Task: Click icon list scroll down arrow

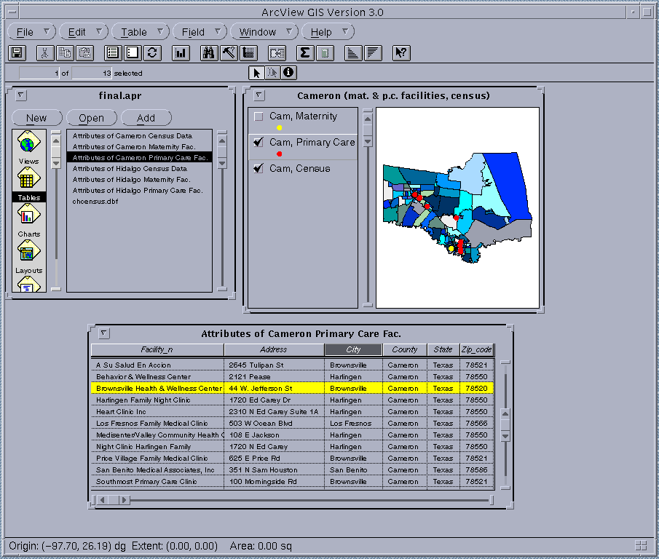Action: click(56, 163)
